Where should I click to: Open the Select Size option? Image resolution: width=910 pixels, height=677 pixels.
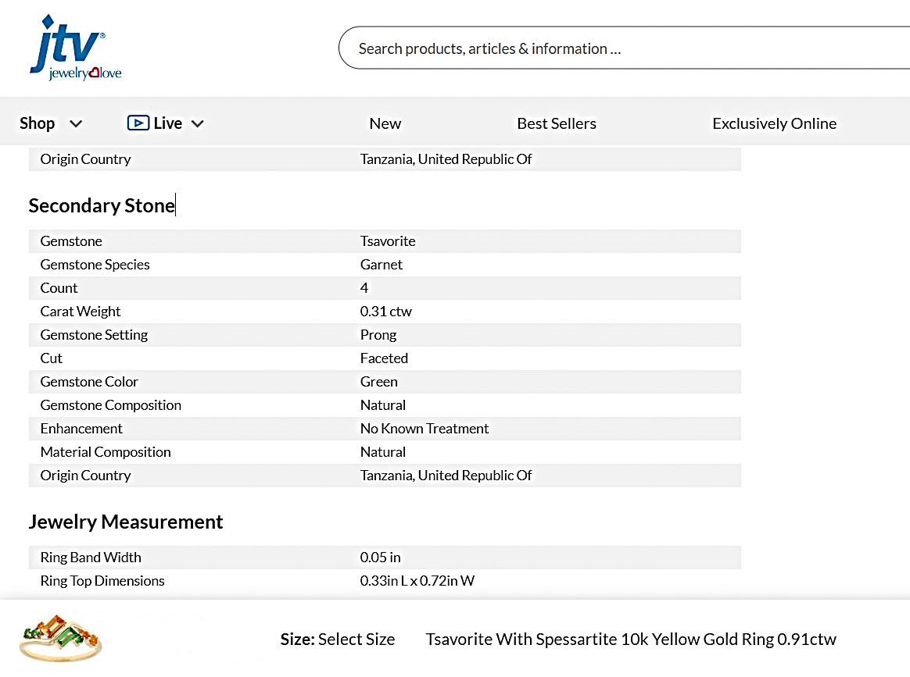pyautogui.click(x=338, y=639)
